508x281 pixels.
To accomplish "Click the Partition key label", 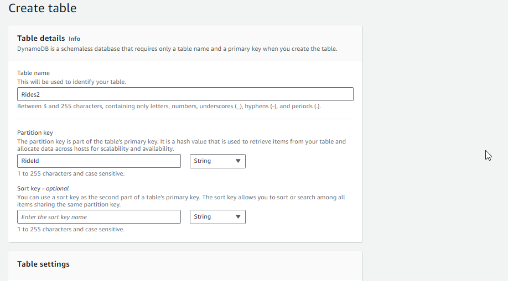I will [x=35, y=132].
